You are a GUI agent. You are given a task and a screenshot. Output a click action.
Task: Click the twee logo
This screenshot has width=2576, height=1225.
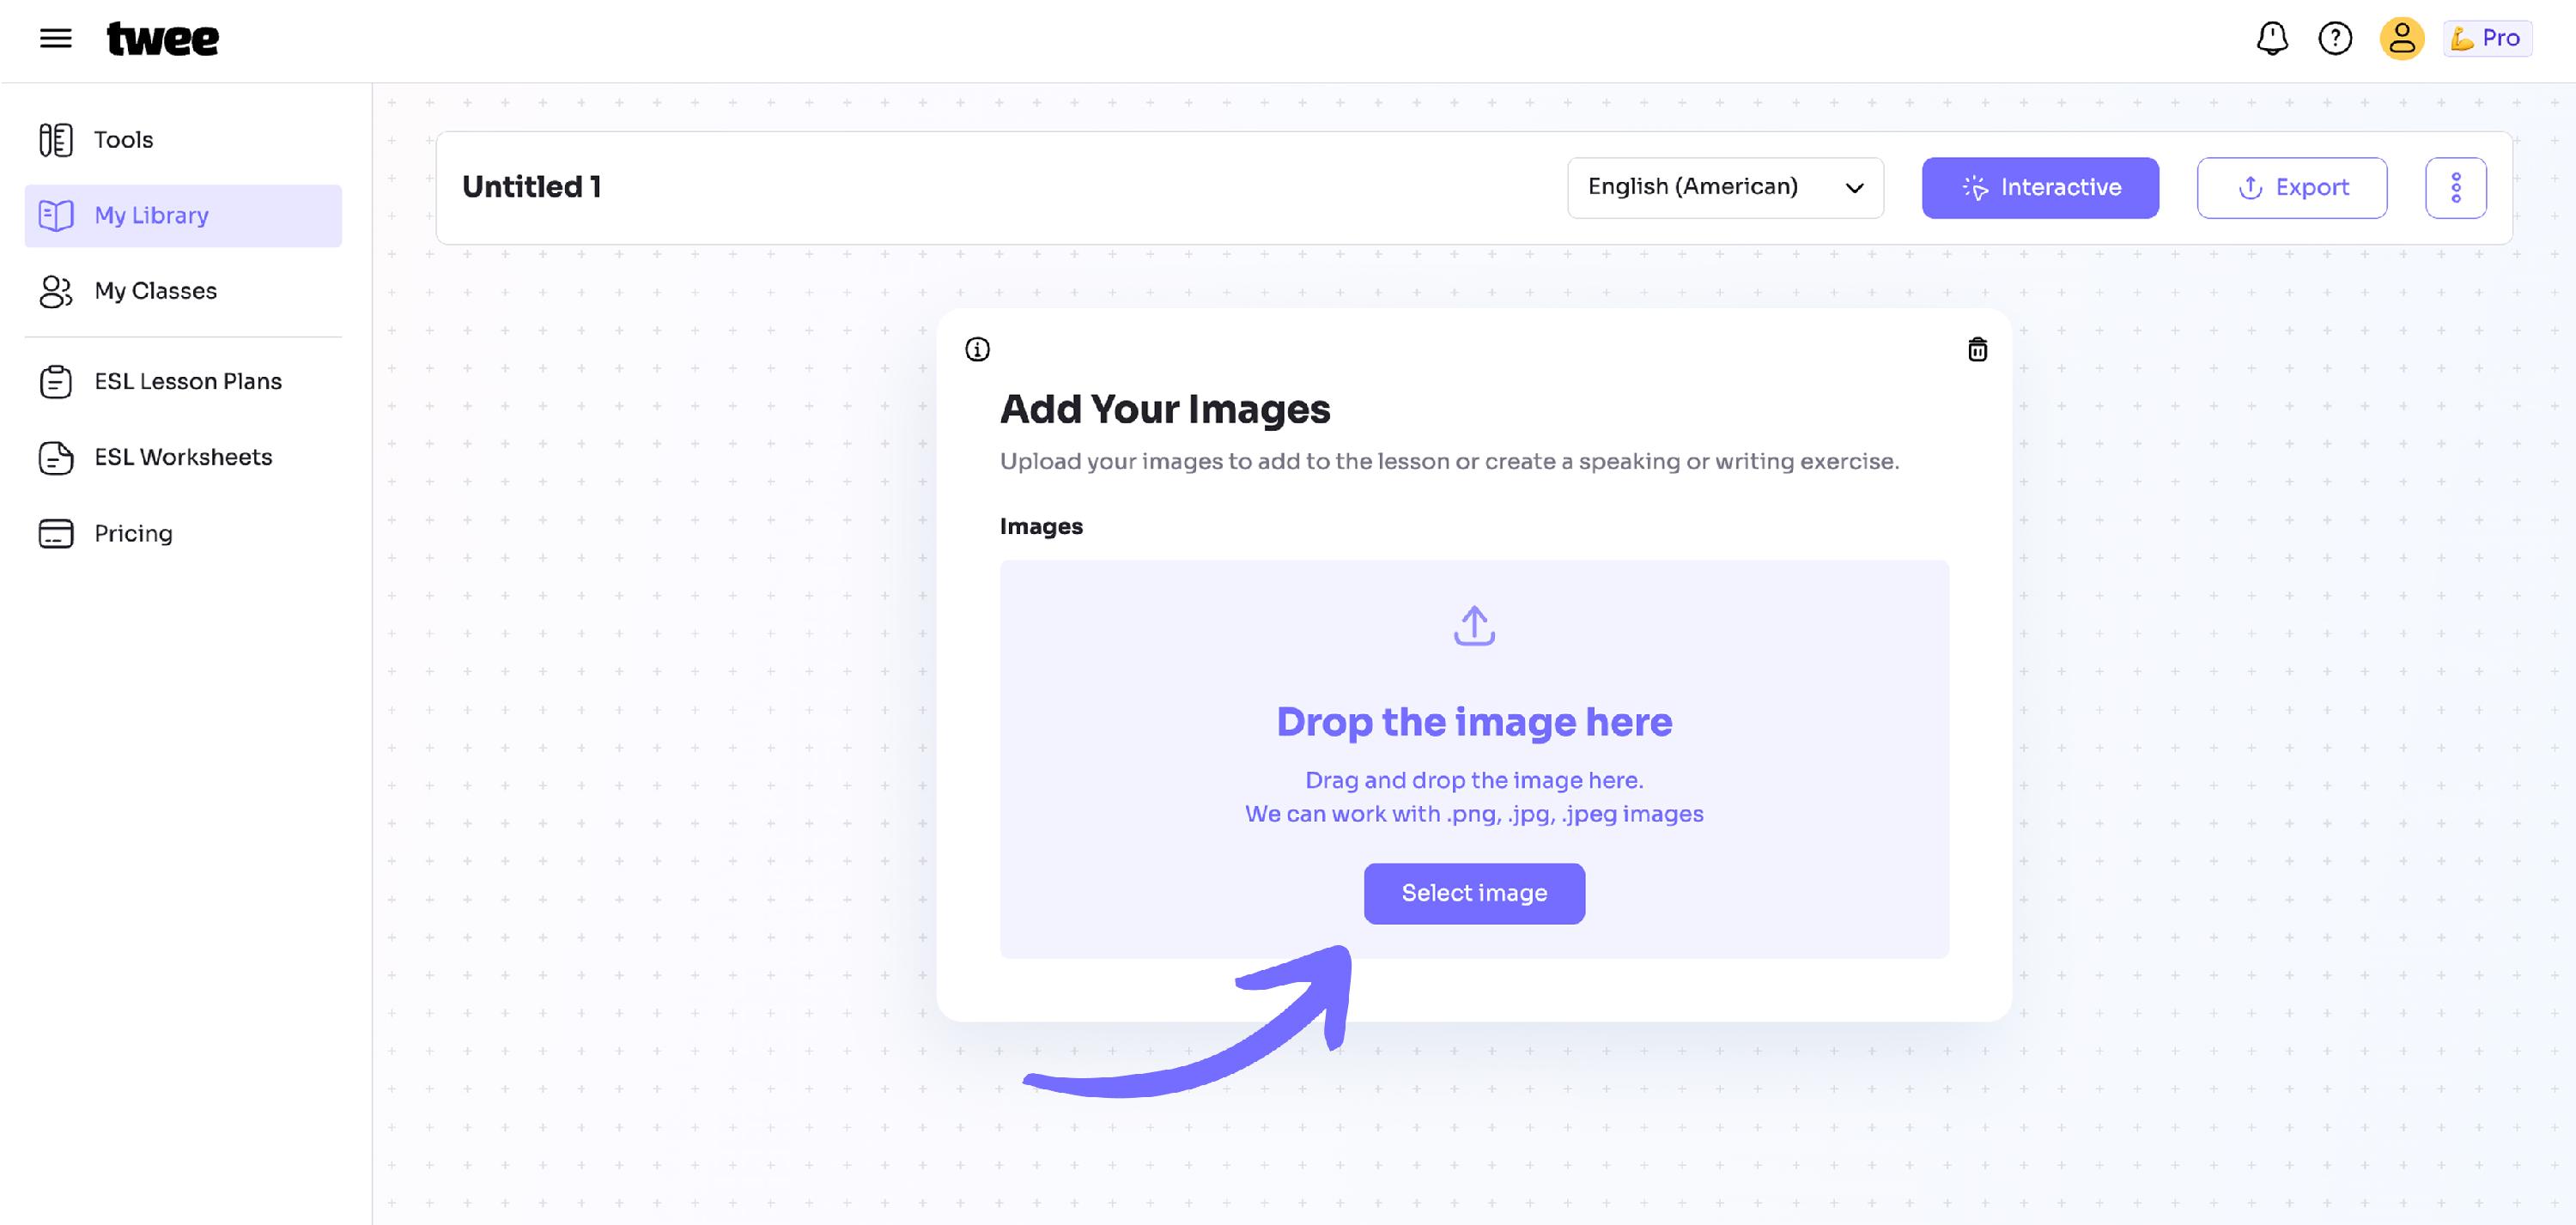162,39
